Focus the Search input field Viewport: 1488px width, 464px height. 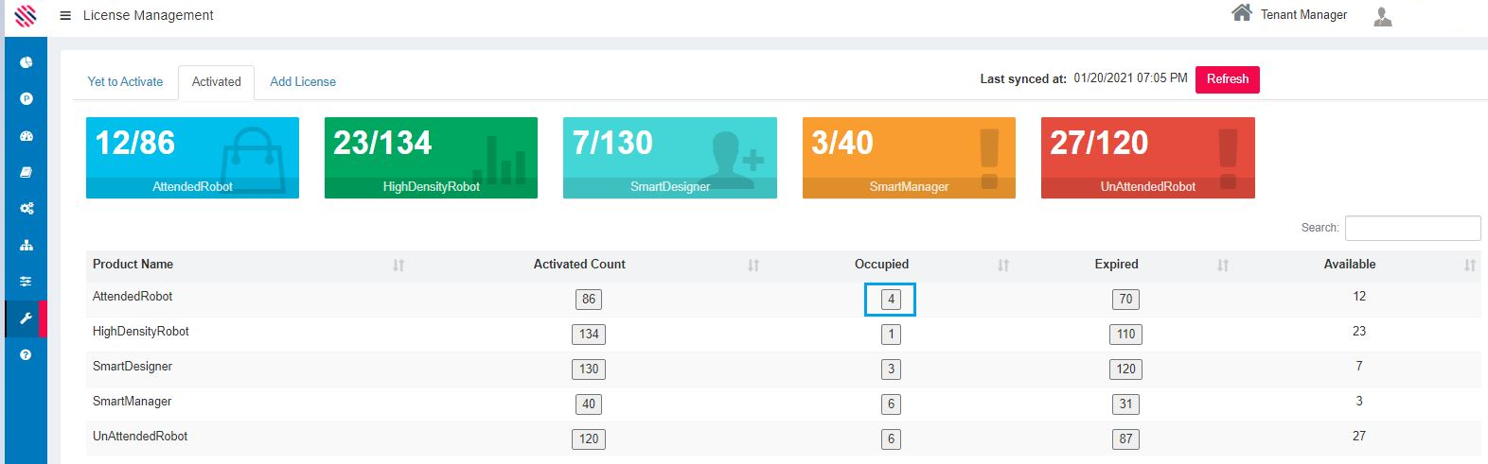[x=1412, y=228]
